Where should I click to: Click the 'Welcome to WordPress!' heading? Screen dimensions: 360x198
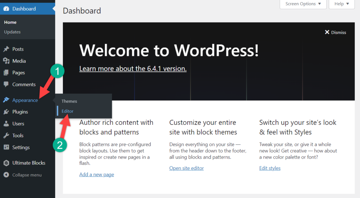pos(169,50)
